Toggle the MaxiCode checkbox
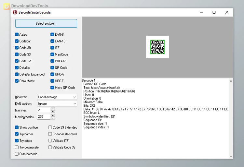This screenshot has width=244, height=167. 52,54
